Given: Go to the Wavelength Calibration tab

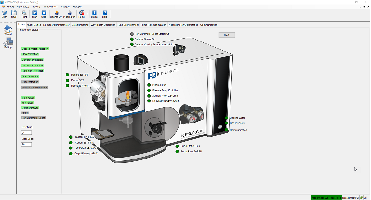Looking at the screenshot, I should pos(103,25).
